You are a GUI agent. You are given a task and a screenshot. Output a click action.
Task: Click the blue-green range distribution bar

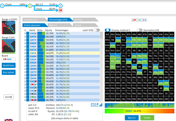pyautogui.click(x=139, y=106)
